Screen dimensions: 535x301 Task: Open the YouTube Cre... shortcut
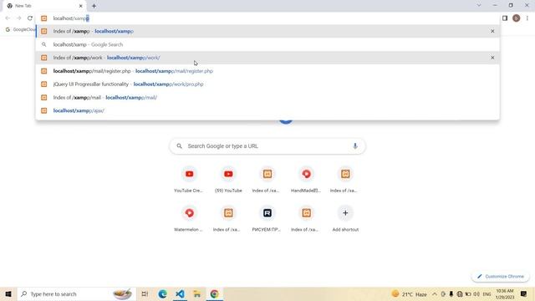190,180
